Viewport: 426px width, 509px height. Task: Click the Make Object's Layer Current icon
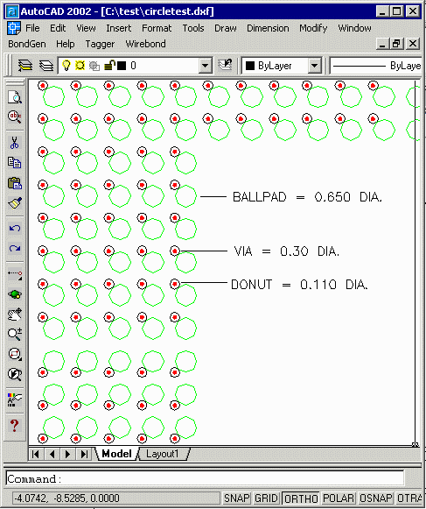[x=25, y=66]
